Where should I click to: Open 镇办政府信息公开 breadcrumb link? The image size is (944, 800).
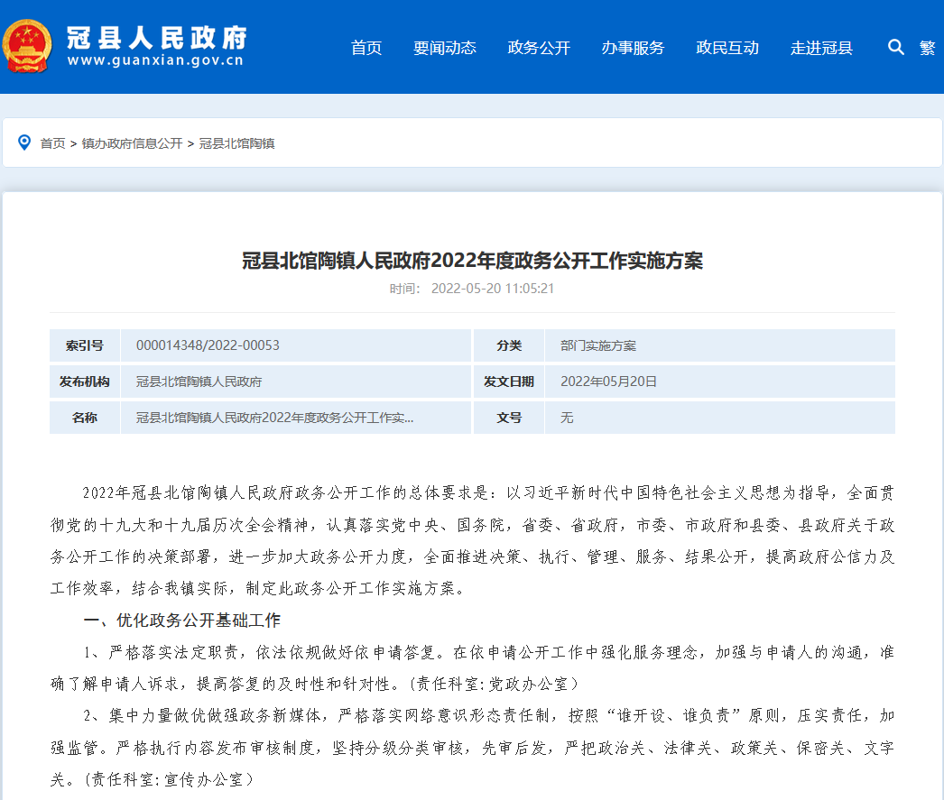(132, 143)
